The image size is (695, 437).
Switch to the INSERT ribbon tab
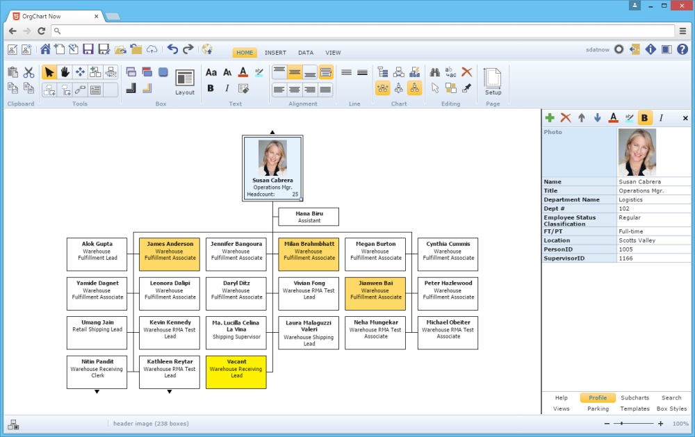pyautogui.click(x=275, y=52)
